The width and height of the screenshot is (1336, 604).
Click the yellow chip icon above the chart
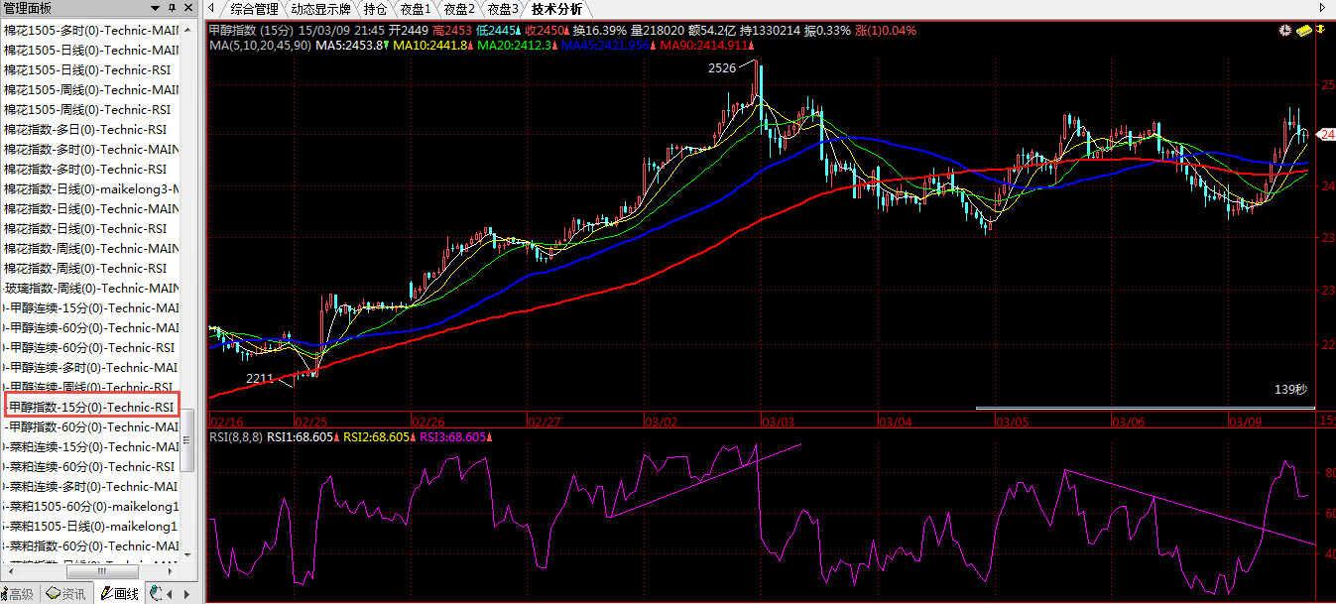pyautogui.click(x=1303, y=31)
